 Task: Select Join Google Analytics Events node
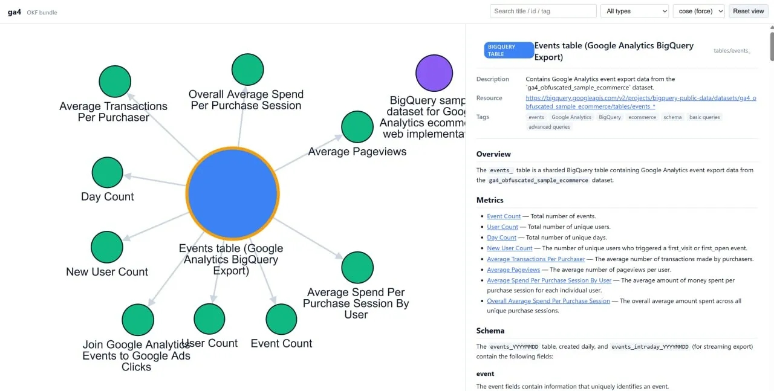coord(138,320)
